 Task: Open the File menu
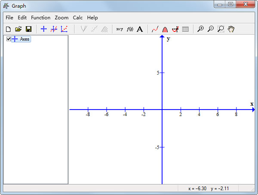pos(9,18)
